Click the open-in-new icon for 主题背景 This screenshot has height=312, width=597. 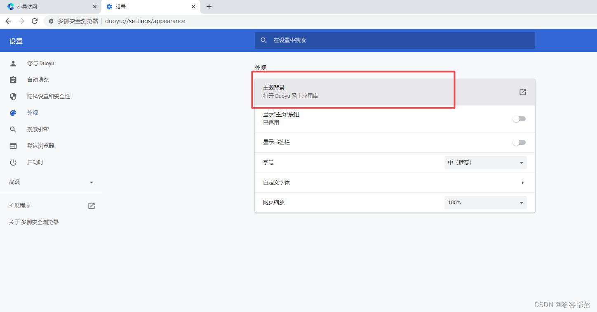pos(522,92)
